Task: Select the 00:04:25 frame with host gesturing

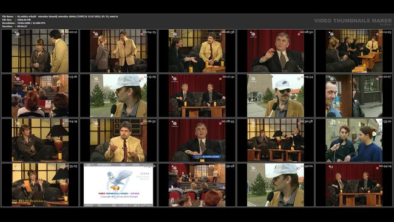Action: pos(118,51)
